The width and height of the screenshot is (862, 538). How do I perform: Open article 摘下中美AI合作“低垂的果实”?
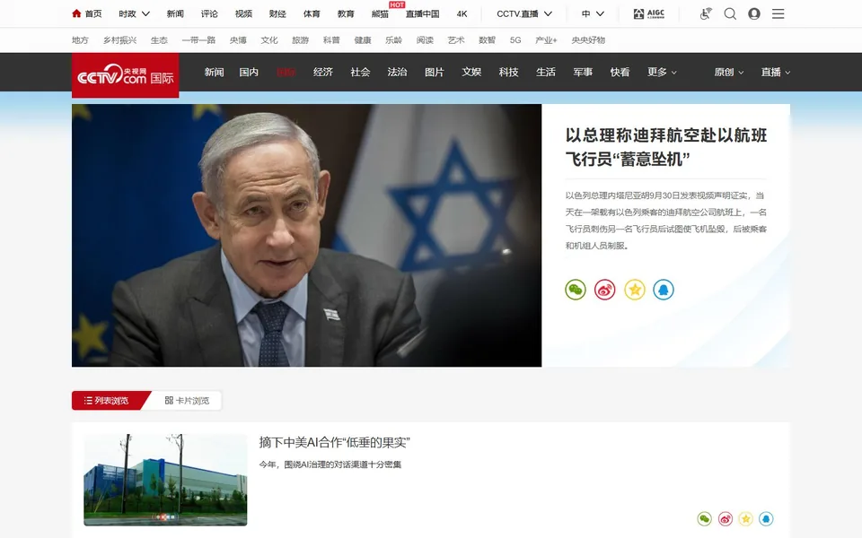click(x=334, y=442)
